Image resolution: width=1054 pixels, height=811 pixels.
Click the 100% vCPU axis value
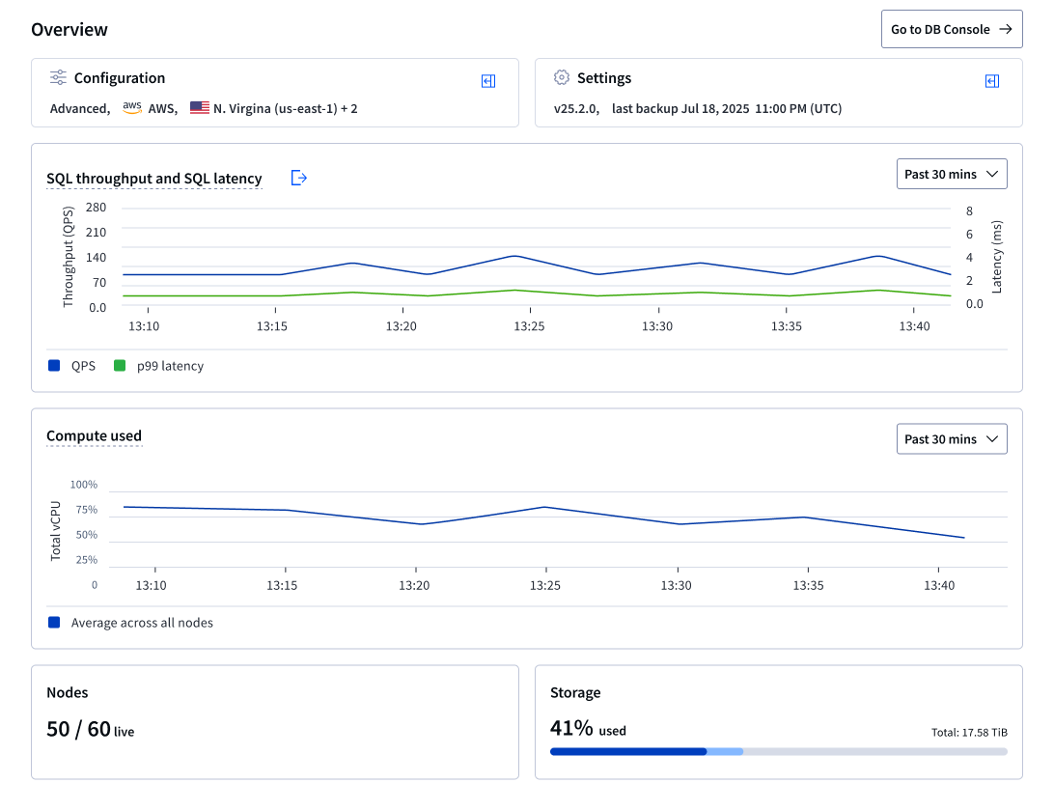84,484
